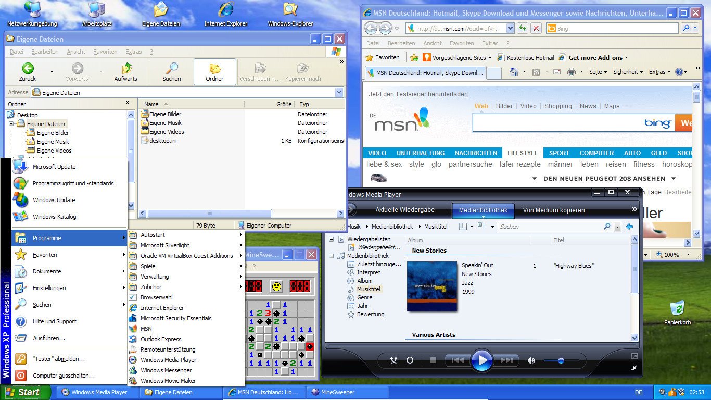Click the refresh icon in Internet Explorer

(x=522, y=28)
